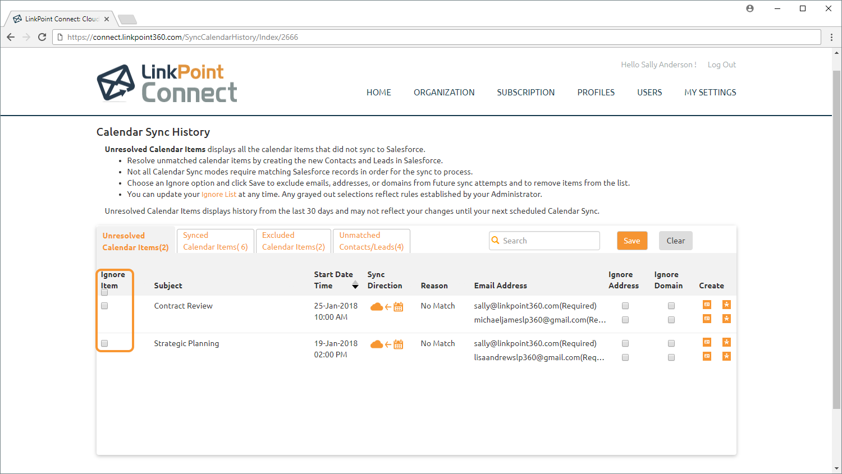Viewport: 842px width, 474px height.
Task: Click the orange Save button
Action: click(x=632, y=241)
